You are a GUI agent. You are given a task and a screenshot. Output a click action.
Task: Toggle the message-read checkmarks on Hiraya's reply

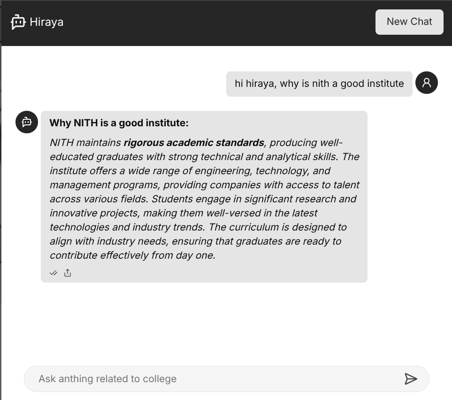[54, 273]
